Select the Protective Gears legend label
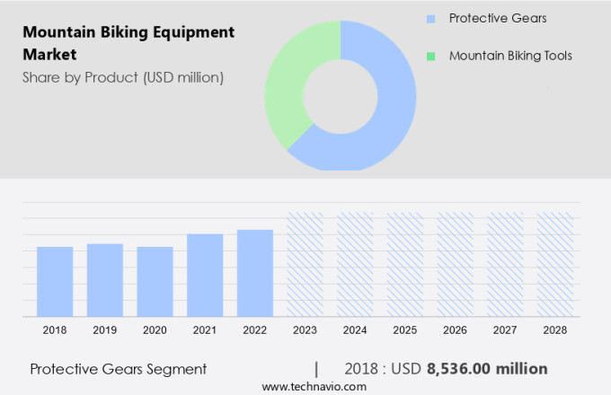This screenshot has height=395, width=611. [x=498, y=19]
